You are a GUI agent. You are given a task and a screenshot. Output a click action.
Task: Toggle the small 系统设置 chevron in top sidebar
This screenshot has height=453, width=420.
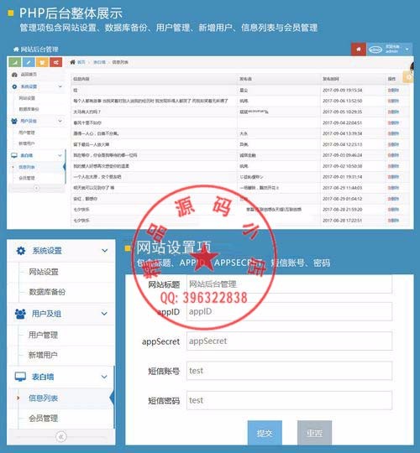click(60, 86)
